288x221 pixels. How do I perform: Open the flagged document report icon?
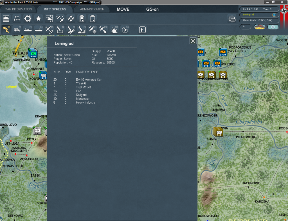(x=82, y=19)
